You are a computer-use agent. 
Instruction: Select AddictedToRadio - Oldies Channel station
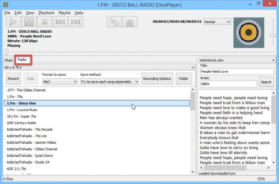(x=97, y=149)
